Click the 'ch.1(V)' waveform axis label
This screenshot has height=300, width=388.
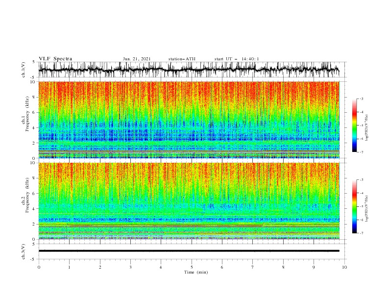coord(24,70)
